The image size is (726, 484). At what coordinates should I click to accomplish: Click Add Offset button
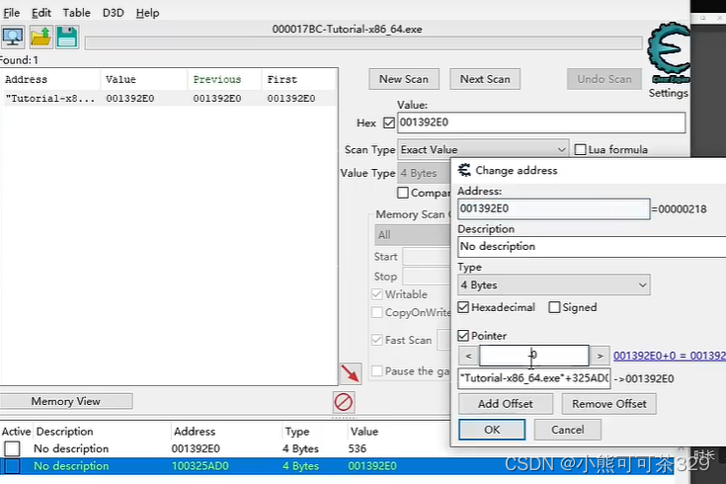click(x=506, y=404)
